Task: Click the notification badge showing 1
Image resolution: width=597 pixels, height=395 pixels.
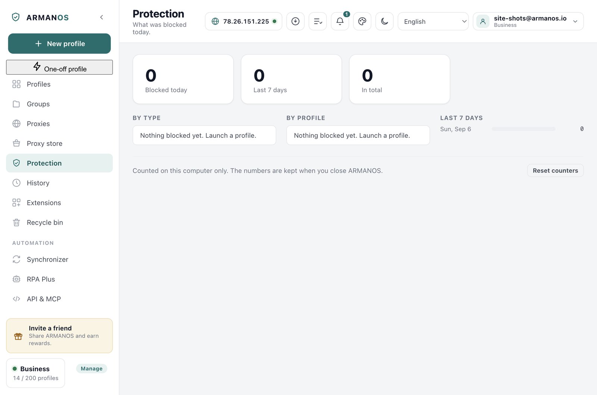Action: pyautogui.click(x=347, y=14)
